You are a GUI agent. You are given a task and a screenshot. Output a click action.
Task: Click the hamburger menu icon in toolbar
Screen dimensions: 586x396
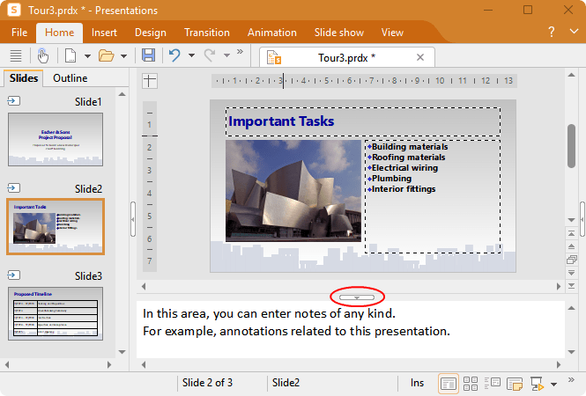tap(16, 56)
